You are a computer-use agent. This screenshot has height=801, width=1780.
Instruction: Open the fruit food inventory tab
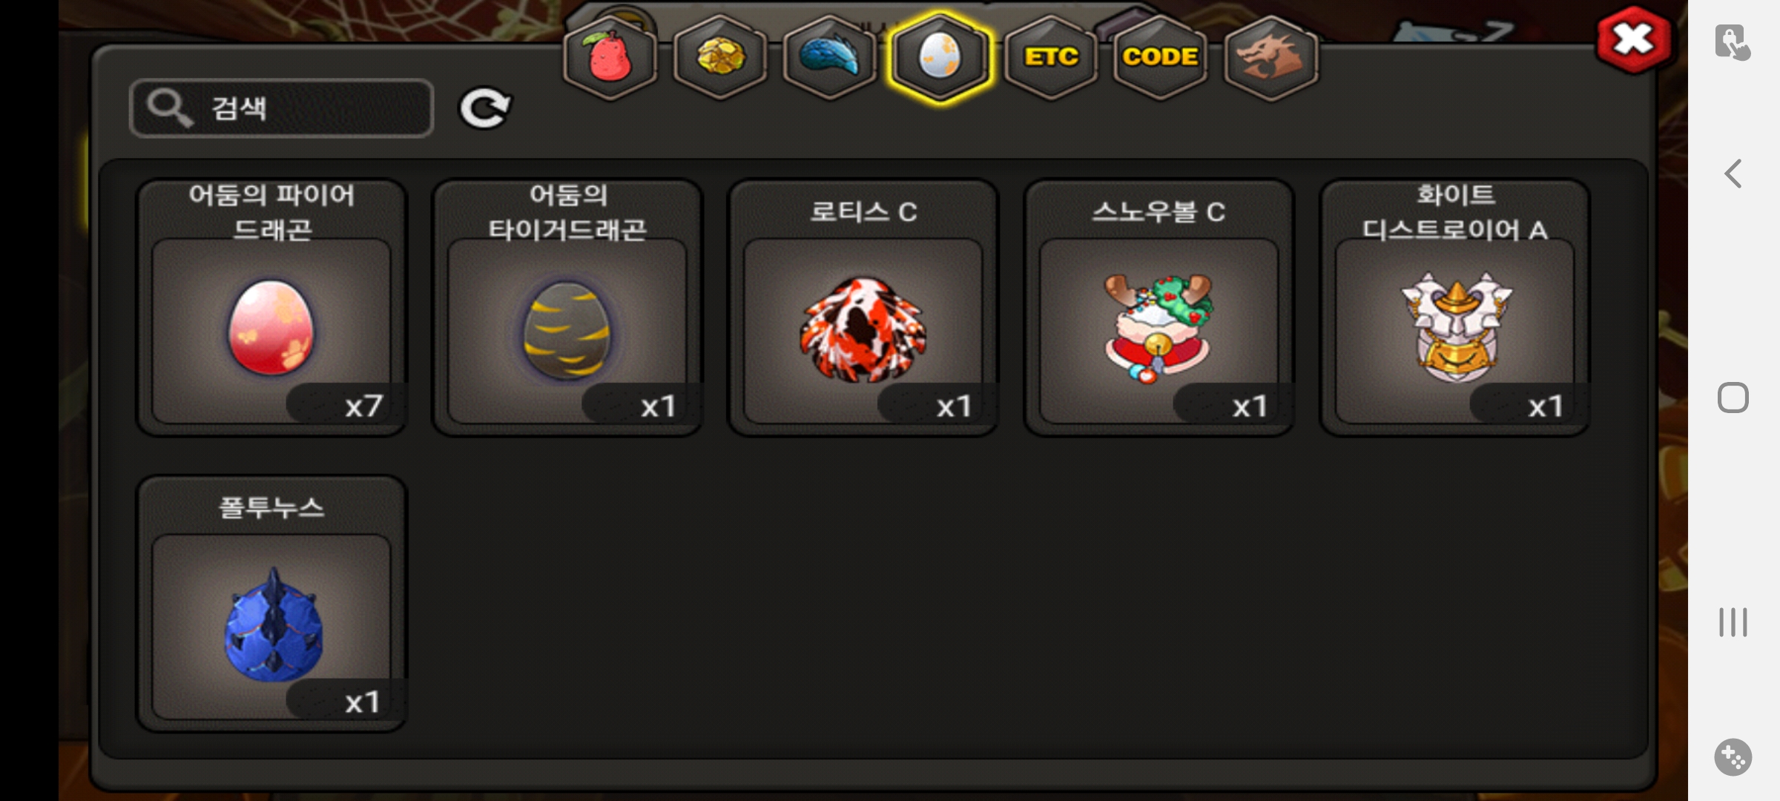[x=610, y=58]
